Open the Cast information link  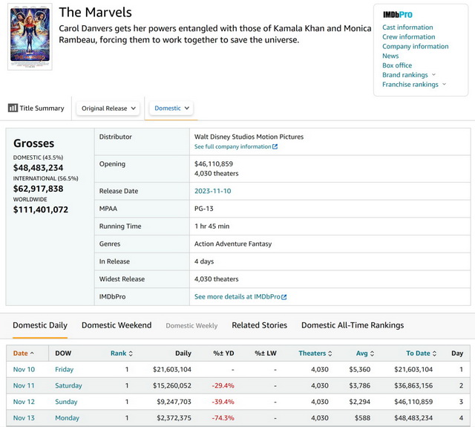407,27
